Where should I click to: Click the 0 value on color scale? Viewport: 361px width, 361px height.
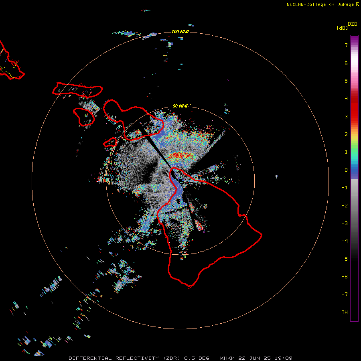pos(346,170)
